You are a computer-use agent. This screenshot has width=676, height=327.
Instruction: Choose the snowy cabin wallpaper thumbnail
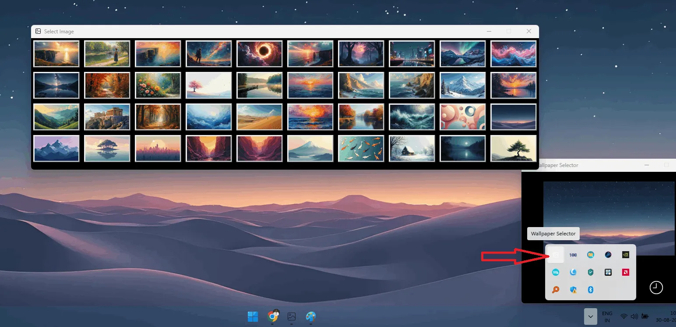pos(412,149)
